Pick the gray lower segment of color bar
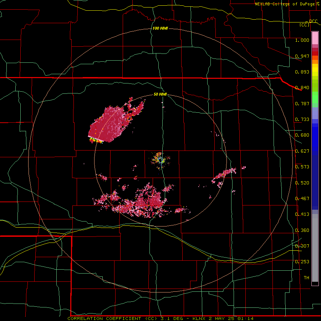 coord(315,248)
